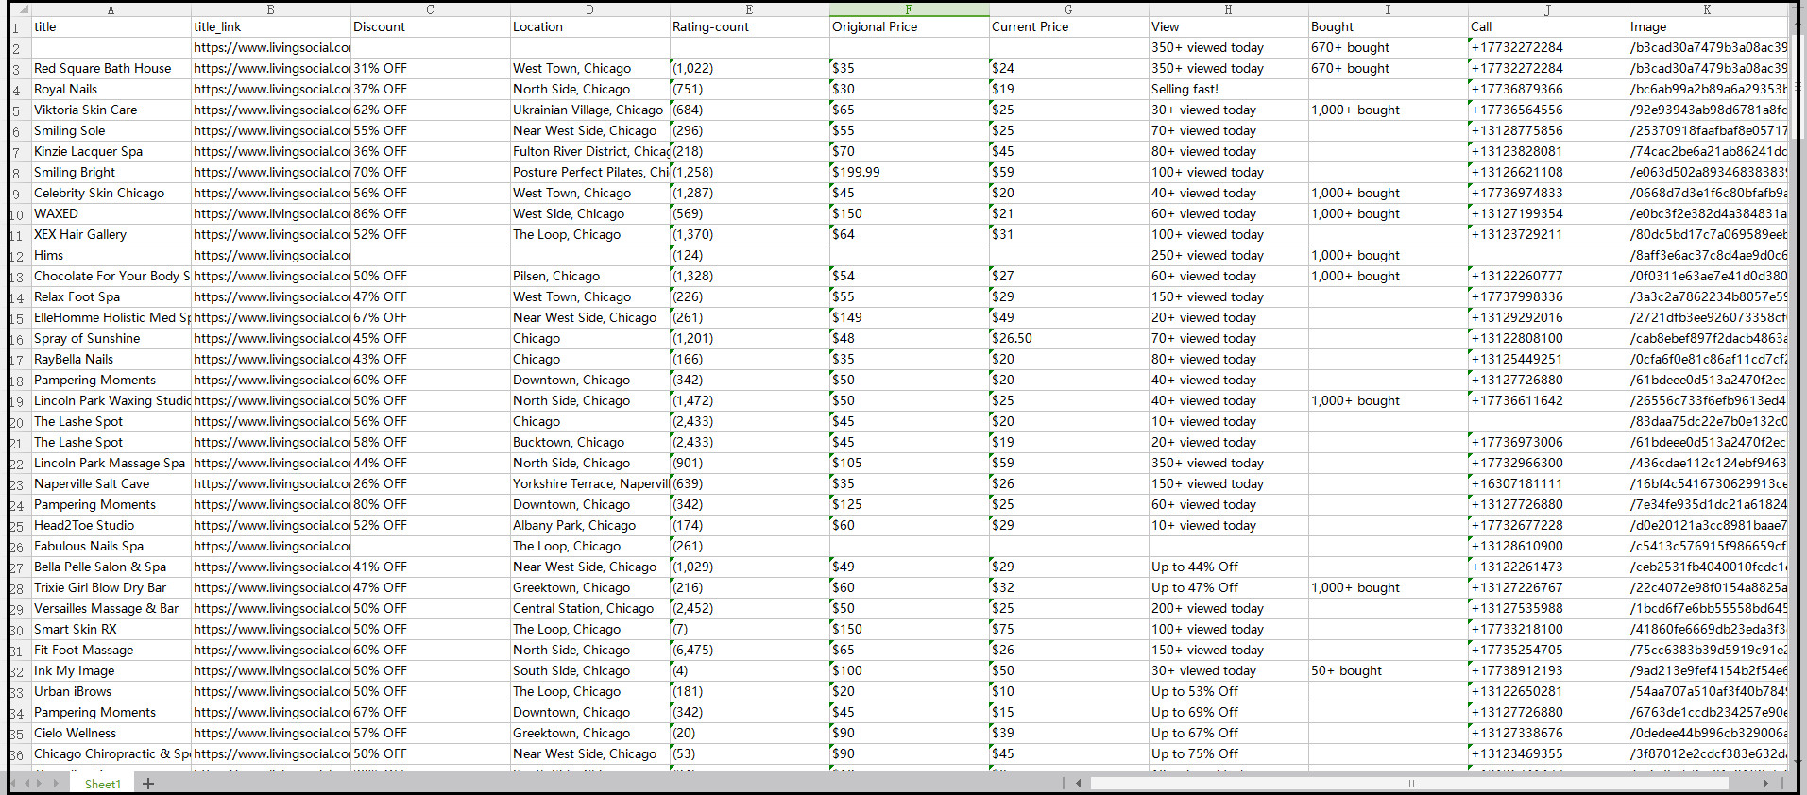Click the 'Albany Park, Chicago' location cell

click(x=589, y=526)
